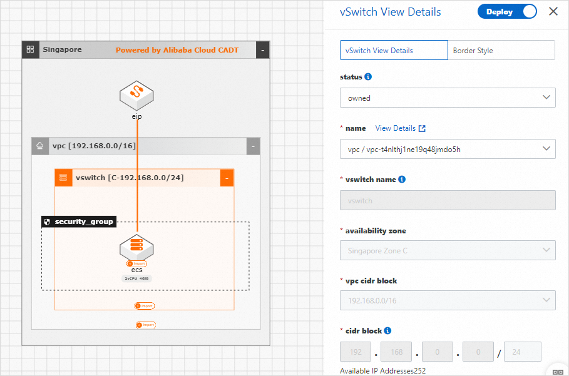Click the eip node icon
Image resolution: width=569 pixels, height=376 pixels.
point(136,95)
